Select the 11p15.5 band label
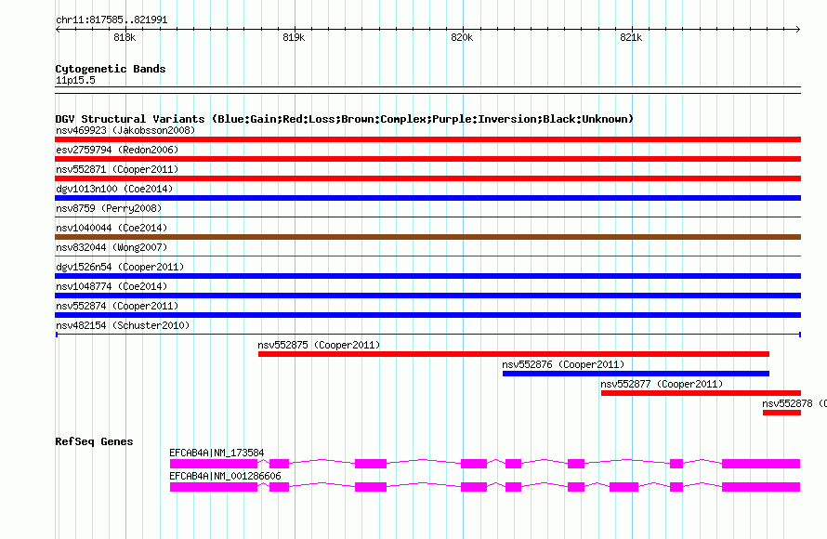827x539 pixels. pos(75,80)
